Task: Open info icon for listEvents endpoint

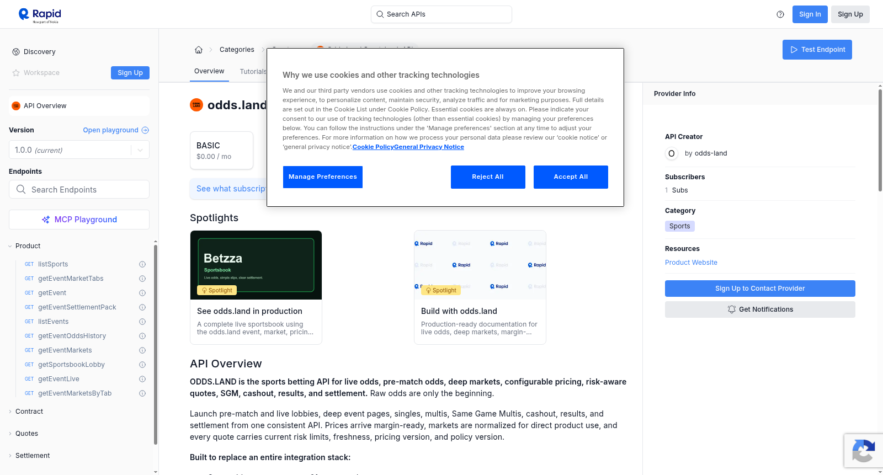Action: pos(142,322)
